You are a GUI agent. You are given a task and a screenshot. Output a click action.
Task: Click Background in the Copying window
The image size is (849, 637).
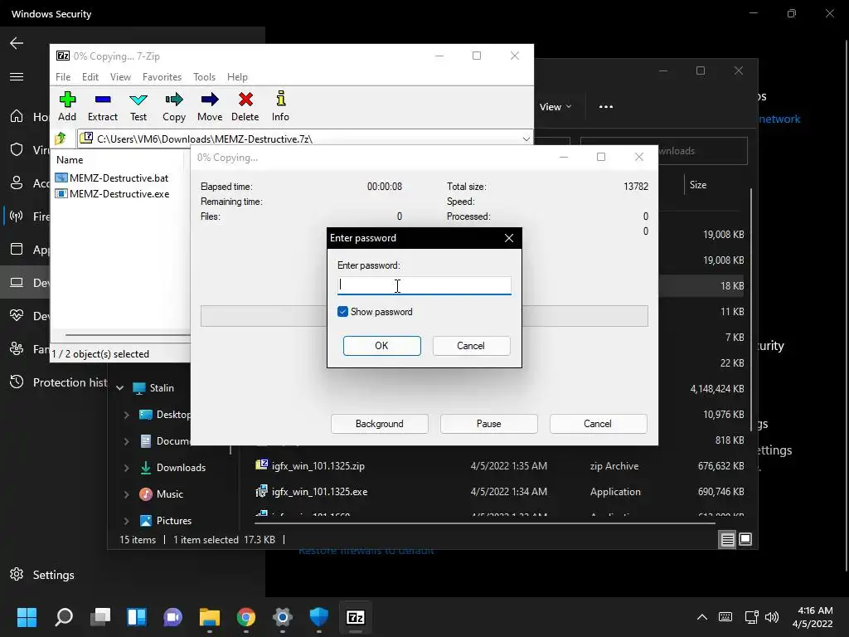click(380, 424)
